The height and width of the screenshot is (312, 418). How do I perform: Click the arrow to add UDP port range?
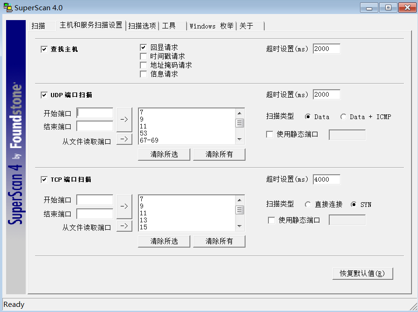point(124,120)
